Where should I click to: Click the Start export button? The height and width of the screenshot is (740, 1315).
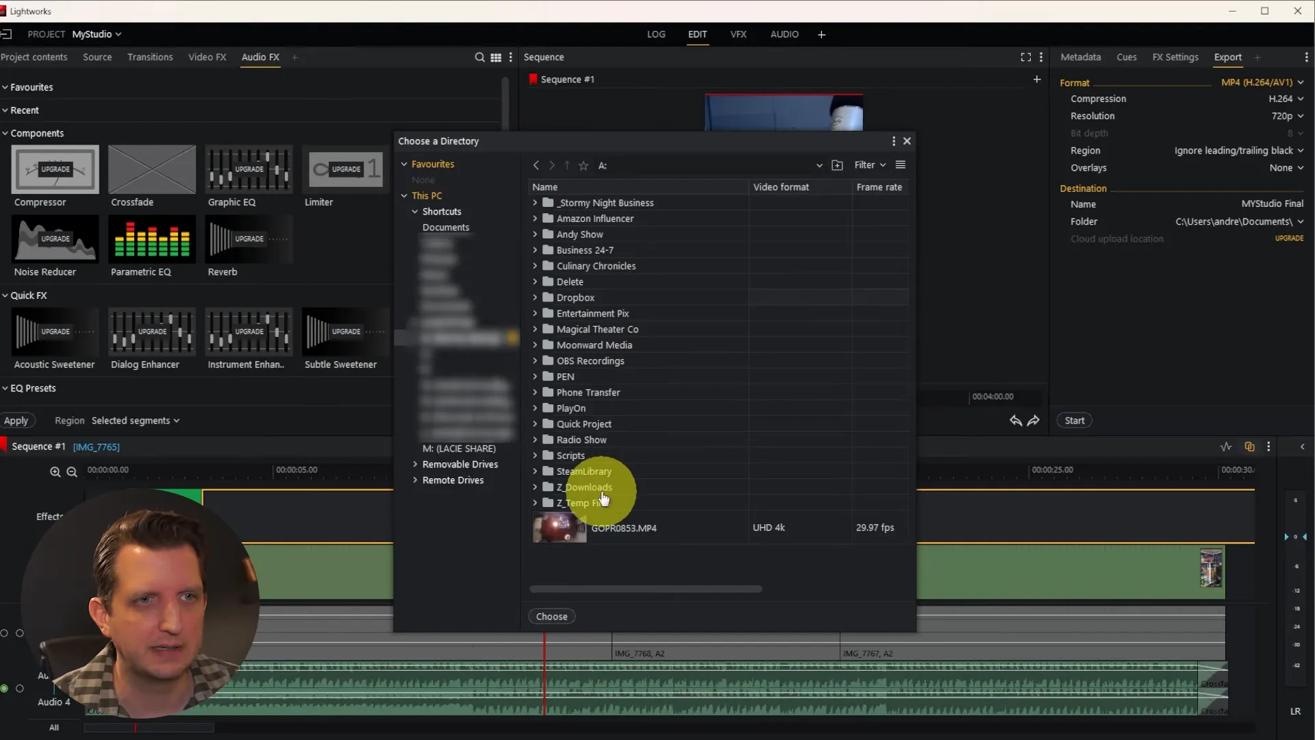click(x=1074, y=421)
